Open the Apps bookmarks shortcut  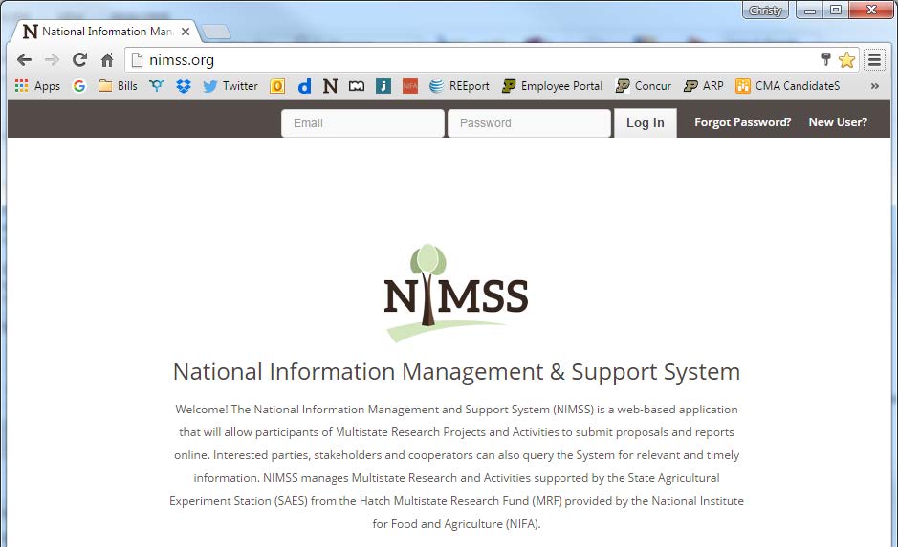[38, 86]
